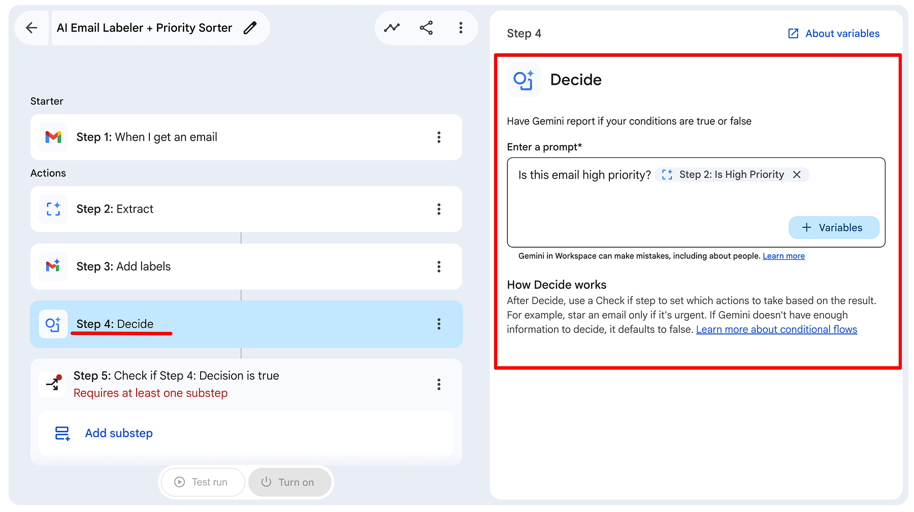The width and height of the screenshot is (914, 512).
Task: Click the back arrow icon
Action: point(31,28)
